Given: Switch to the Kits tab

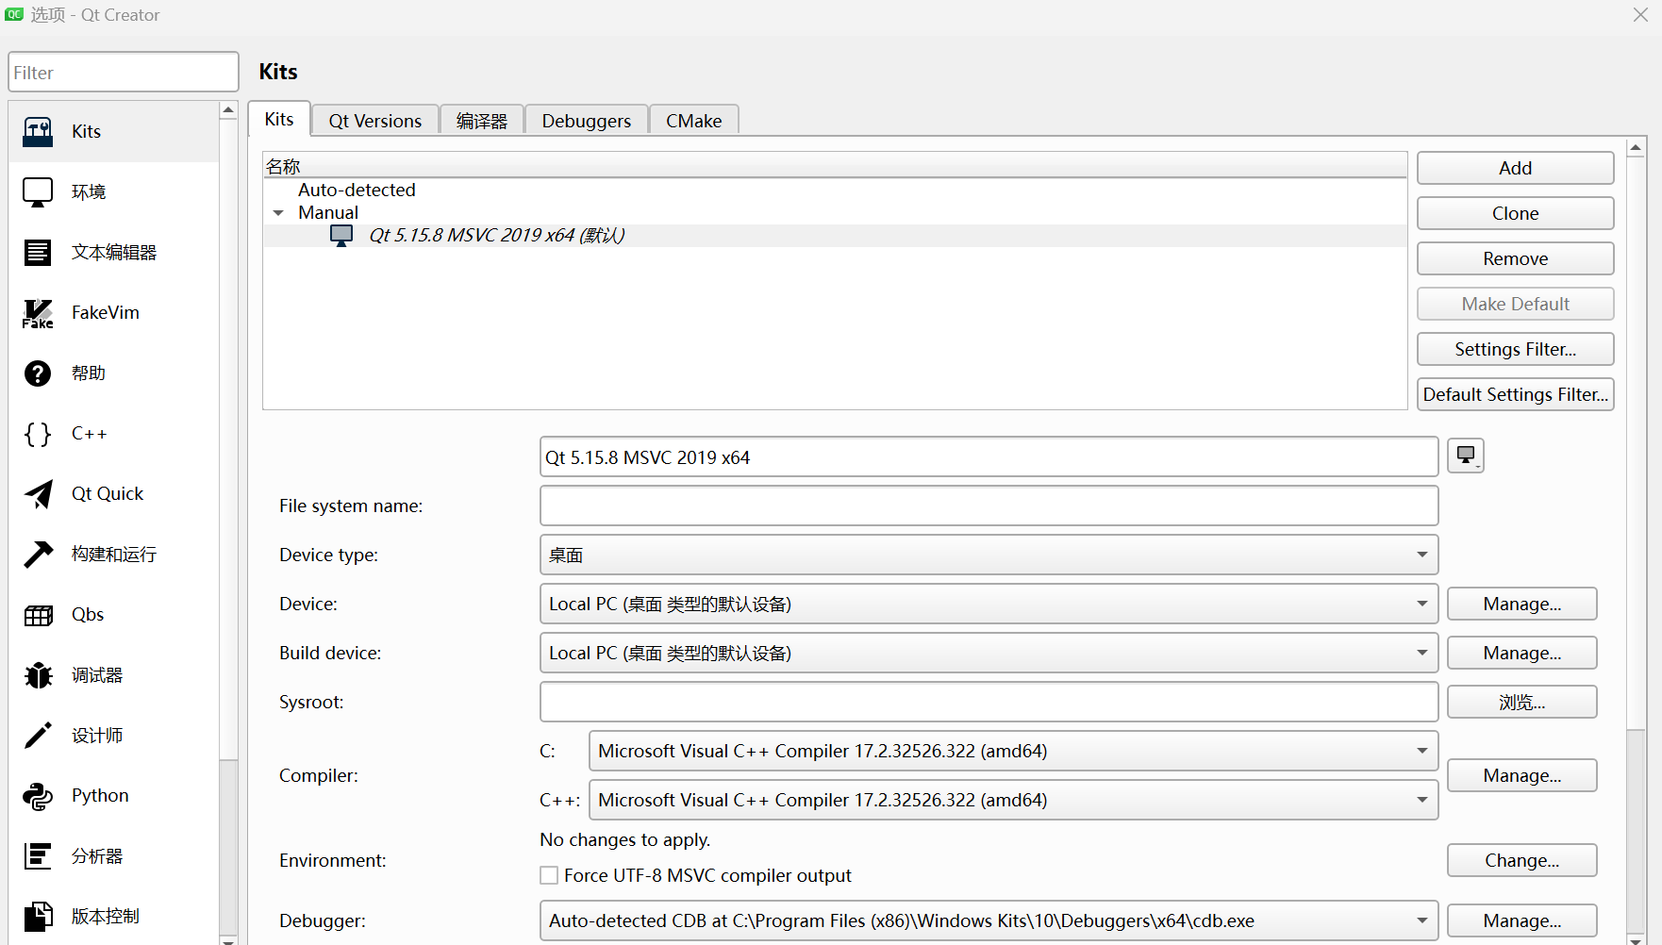Looking at the screenshot, I should pos(279,120).
